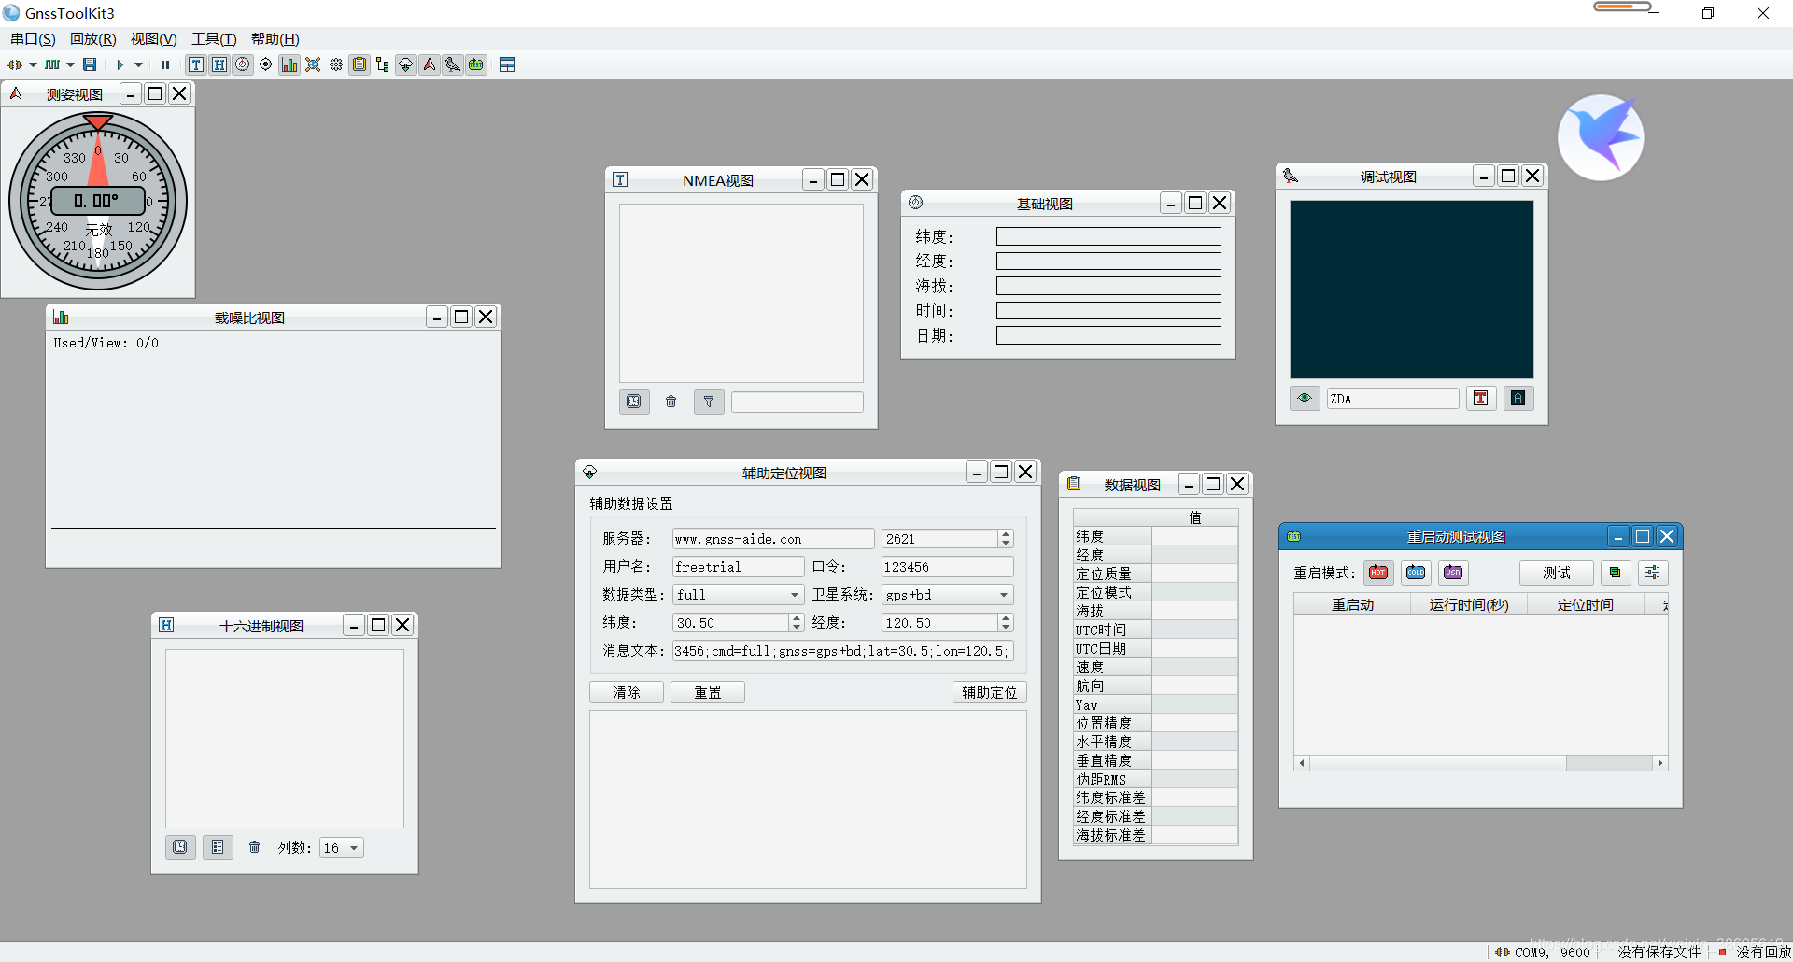Screen dimensions: 1793x962
Task: Click the NMEA filter text field
Action: point(798,402)
